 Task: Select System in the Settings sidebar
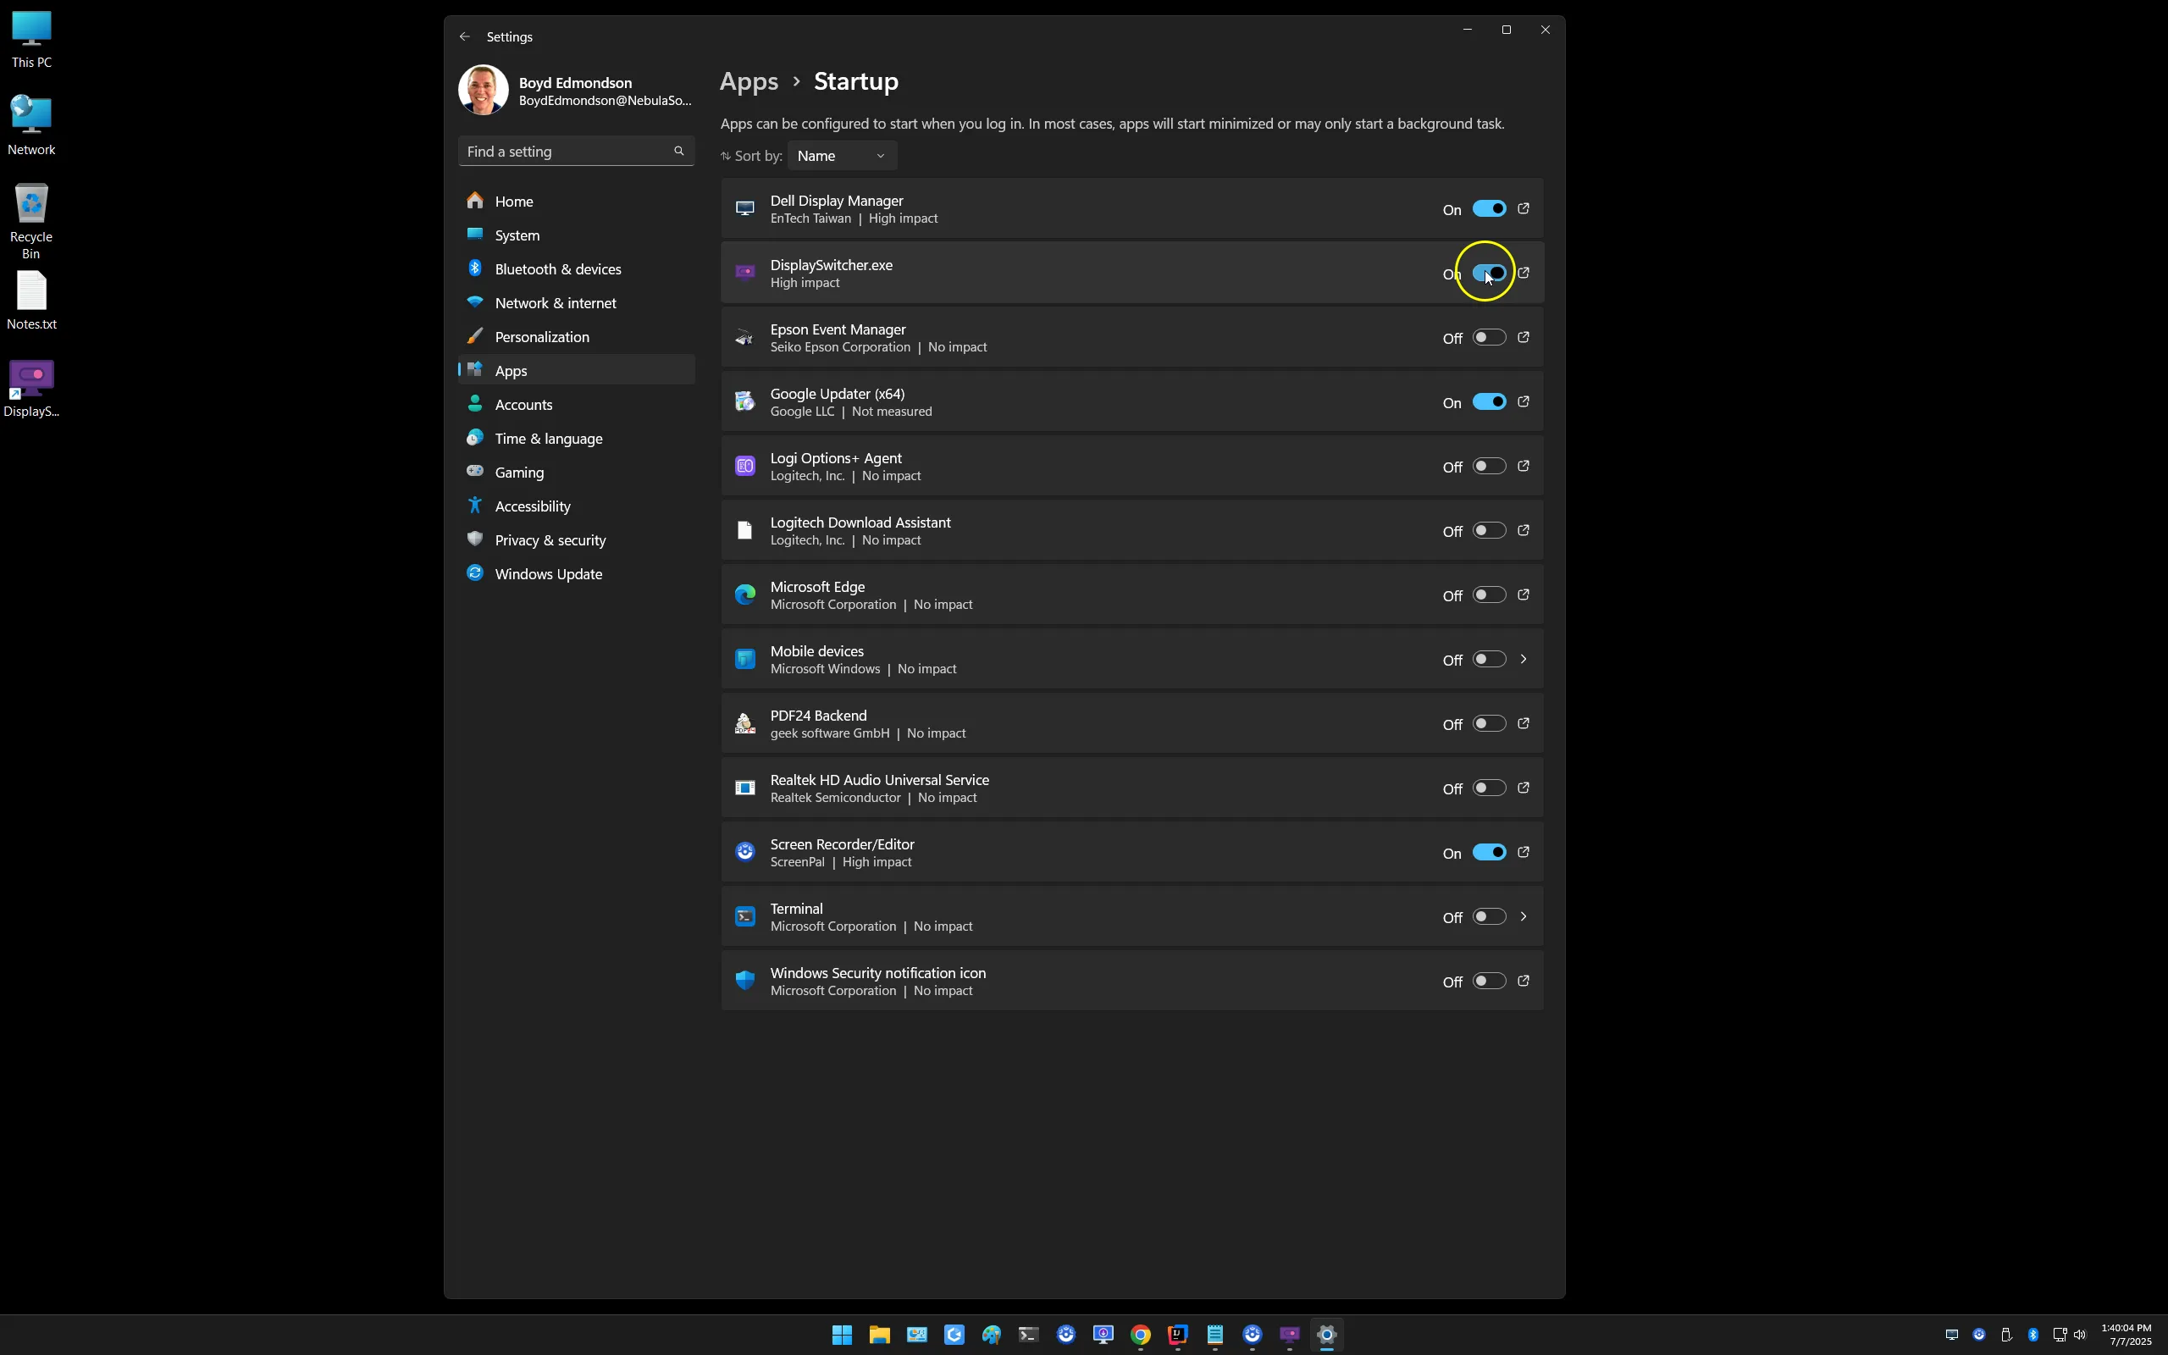coord(576,235)
